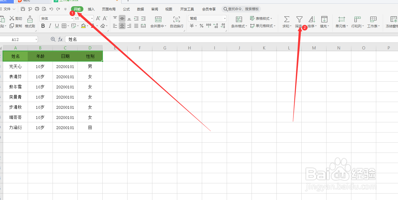The height and width of the screenshot is (200, 398).
Task: Align text to top of cell
Action: [x=115, y=18]
